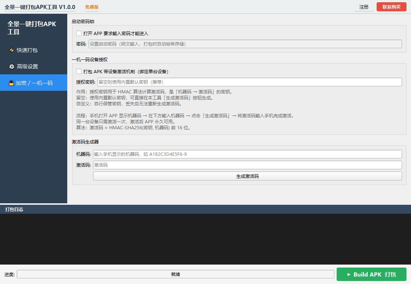Open the 快速打包 sidebar page

[34, 50]
